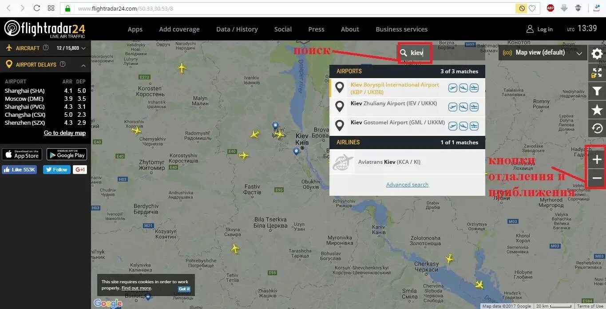Show arrivals for Kiev Zhuliany Airport
The image size is (606, 309).
pos(463,107)
